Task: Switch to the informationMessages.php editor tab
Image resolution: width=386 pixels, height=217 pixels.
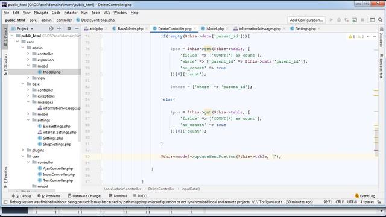Action: click(259, 28)
